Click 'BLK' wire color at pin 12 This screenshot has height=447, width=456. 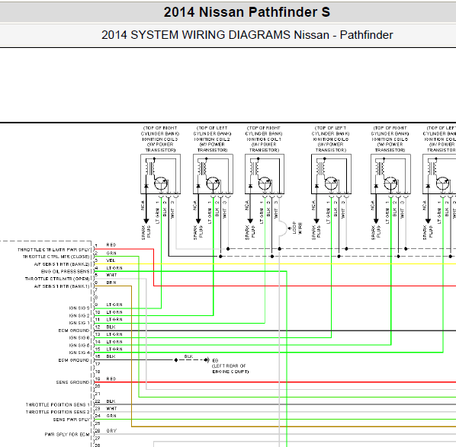click(x=111, y=327)
